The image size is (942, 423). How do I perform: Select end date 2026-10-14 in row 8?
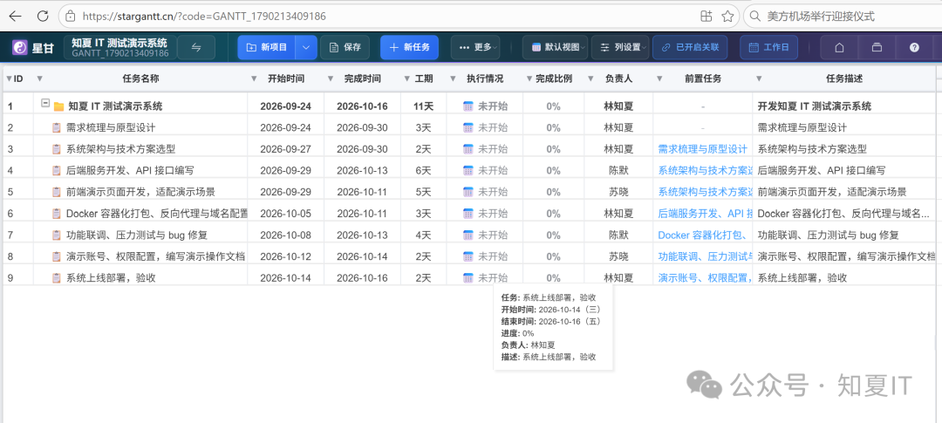click(x=362, y=256)
